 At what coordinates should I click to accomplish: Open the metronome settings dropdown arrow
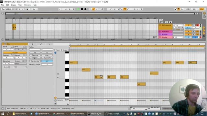[x=30, y=9]
